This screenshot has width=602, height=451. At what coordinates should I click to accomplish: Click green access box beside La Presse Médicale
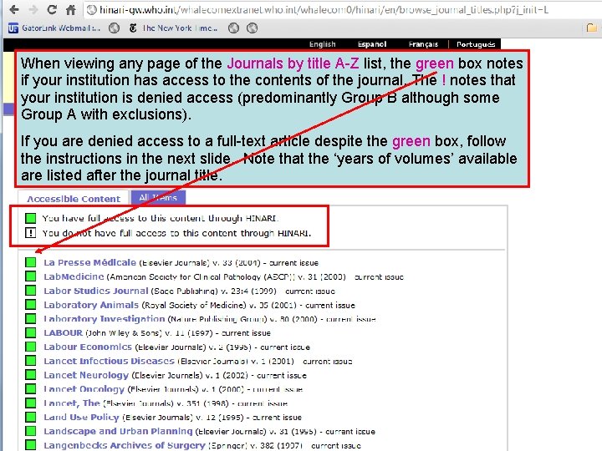point(30,262)
